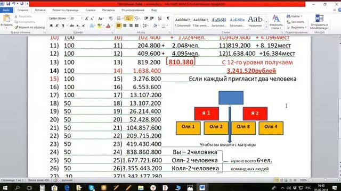Click the text highlight color button
This screenshot has height=191, width=341.
click(x=100, y=26)
